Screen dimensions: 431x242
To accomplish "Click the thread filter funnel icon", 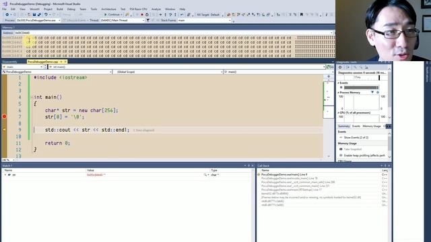I will pyautogui.click(x=148, y=20).
